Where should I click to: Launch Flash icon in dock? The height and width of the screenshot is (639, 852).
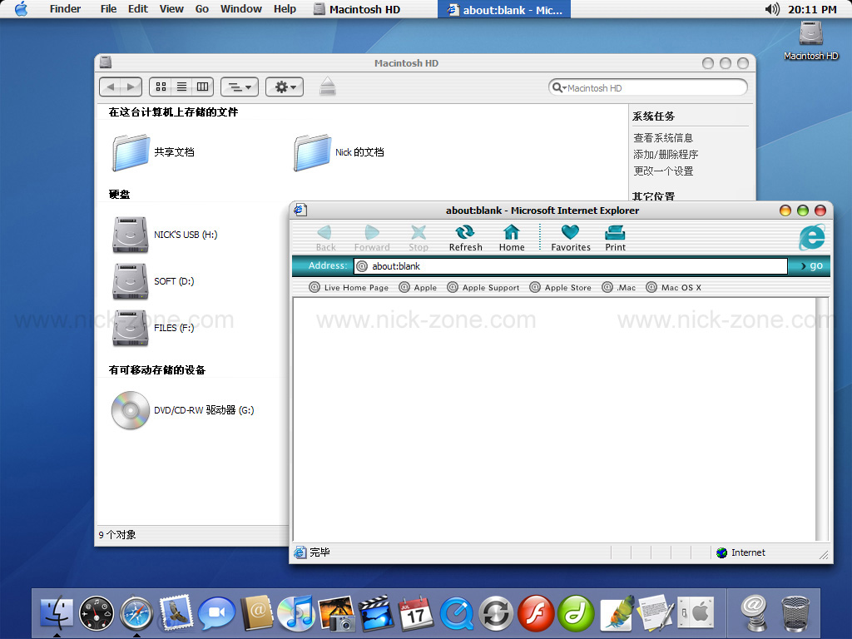(536, 613)
